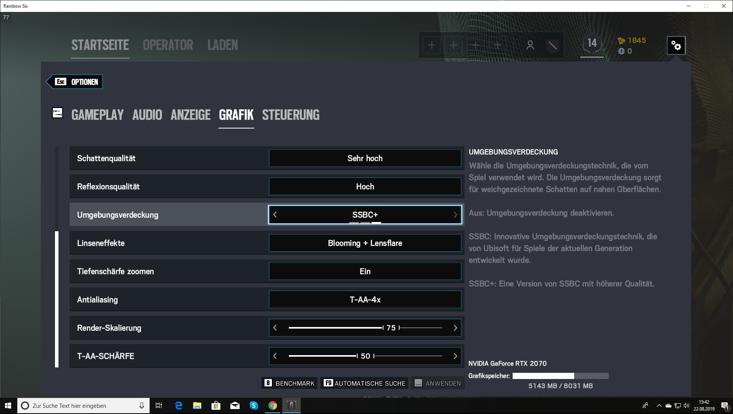
Task: Open Skype from taskbar
Action: 254,406
